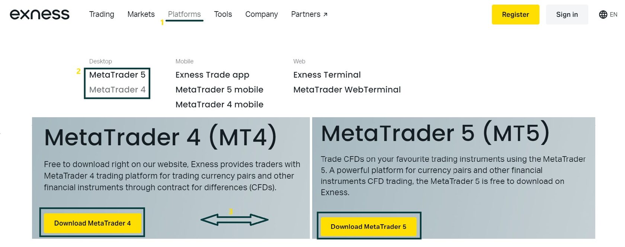Choose MetaTrader 5 mobile
This screenshot has height=247, width=625.
tap(219, 90)
